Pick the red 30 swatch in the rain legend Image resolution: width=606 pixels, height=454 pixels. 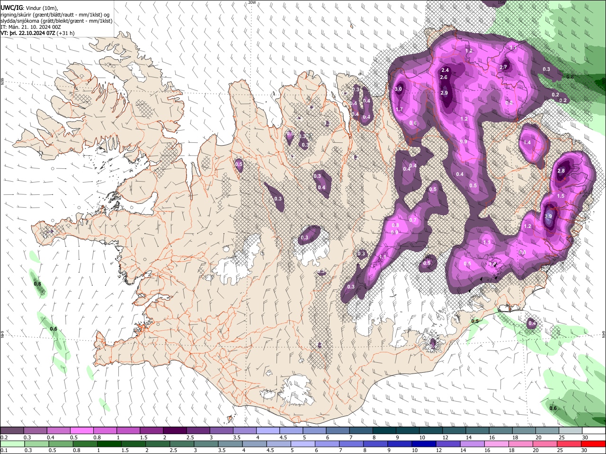coord(593,444)
